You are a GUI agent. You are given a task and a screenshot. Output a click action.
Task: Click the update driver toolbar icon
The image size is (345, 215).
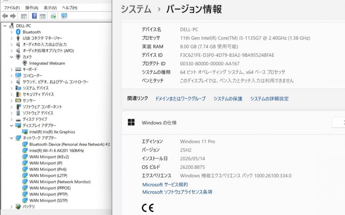coord(53,16)
